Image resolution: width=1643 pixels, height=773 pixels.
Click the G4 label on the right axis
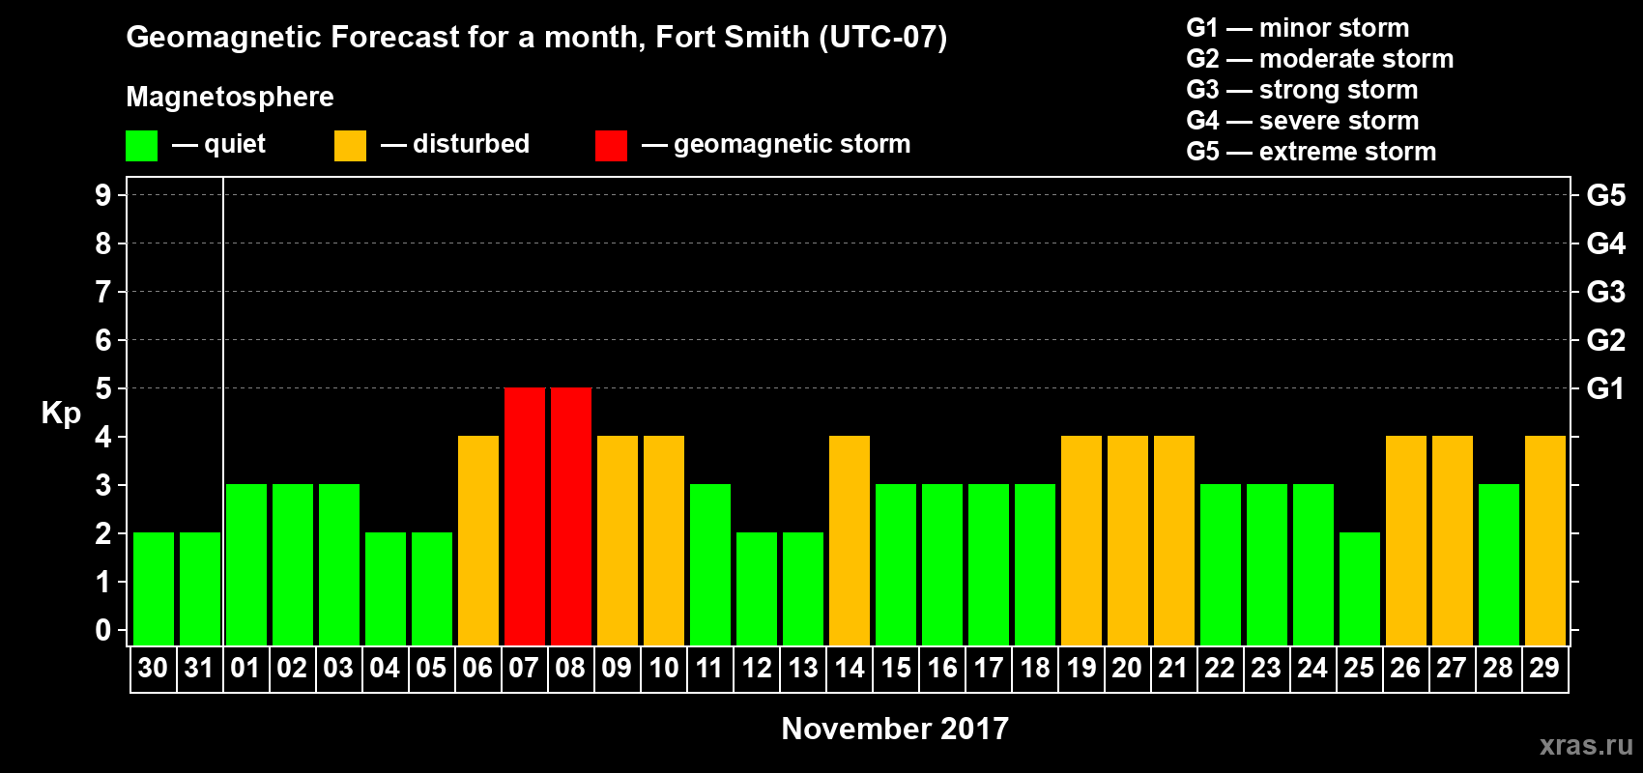point(1606,243)
